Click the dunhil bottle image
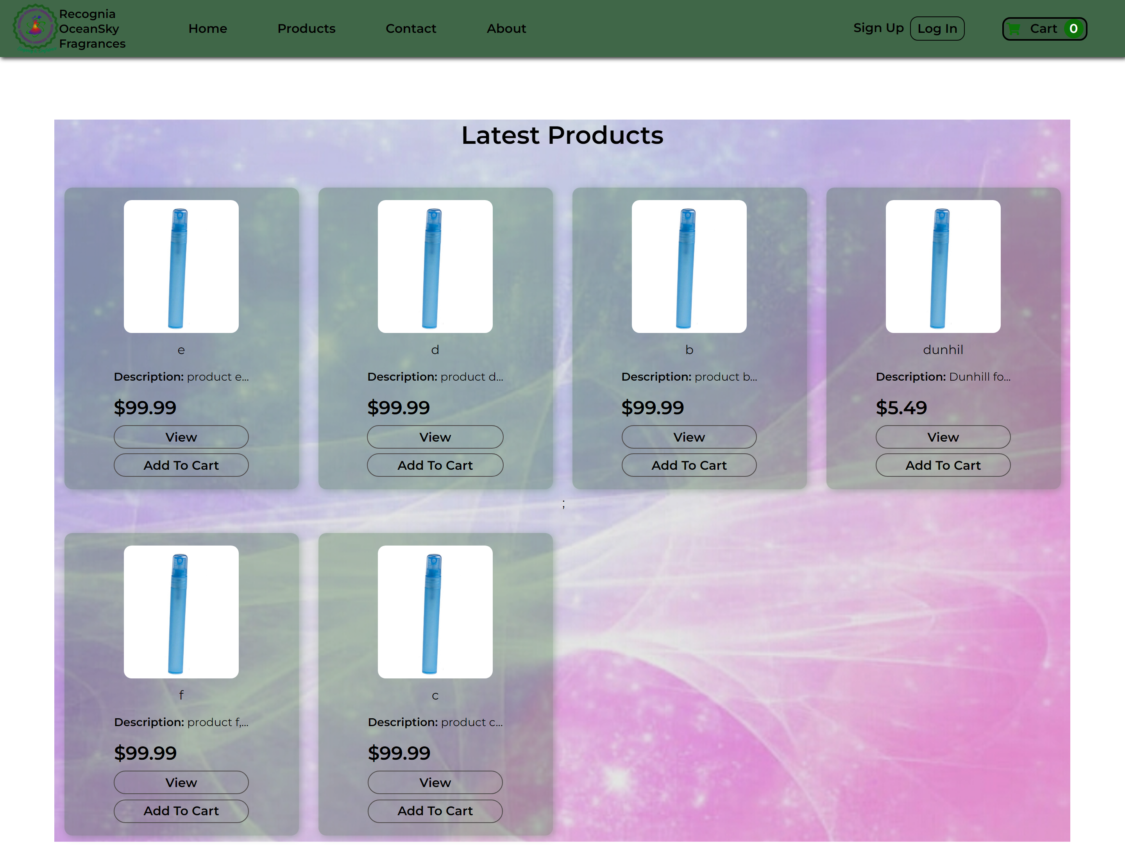Image resolution: width=1125 pixels, height=866 pixels. click(943, 267)
